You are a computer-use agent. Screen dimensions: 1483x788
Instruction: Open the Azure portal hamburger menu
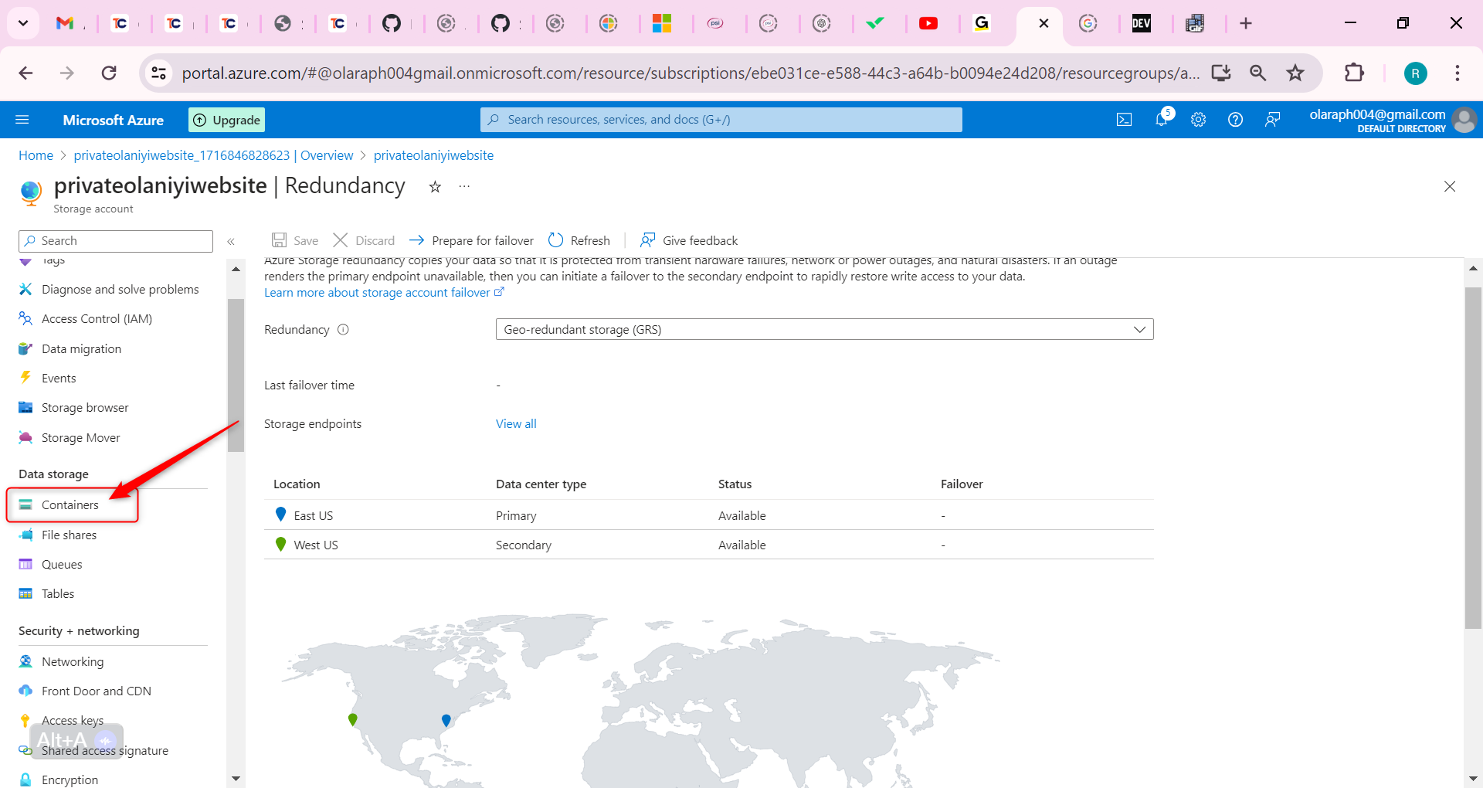pyautogui.click(x=22, y=120)
